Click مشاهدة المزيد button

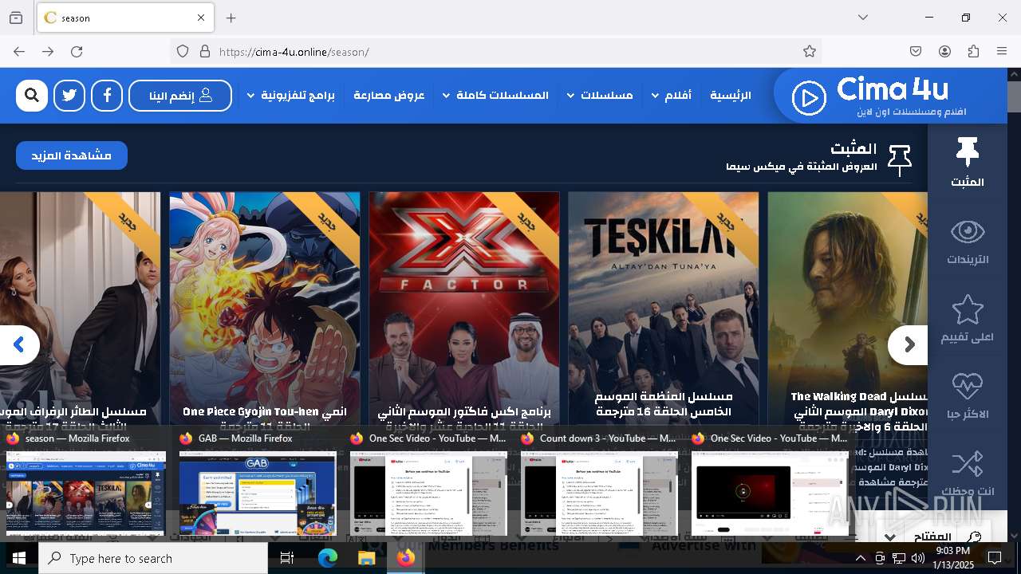(x=72, y=155)
